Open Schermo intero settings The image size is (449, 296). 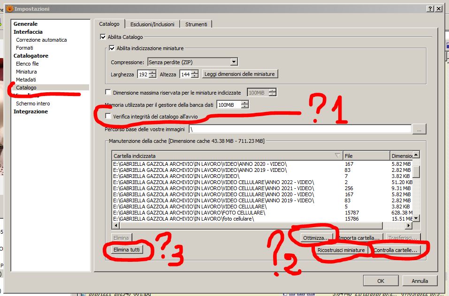[33, 104]
